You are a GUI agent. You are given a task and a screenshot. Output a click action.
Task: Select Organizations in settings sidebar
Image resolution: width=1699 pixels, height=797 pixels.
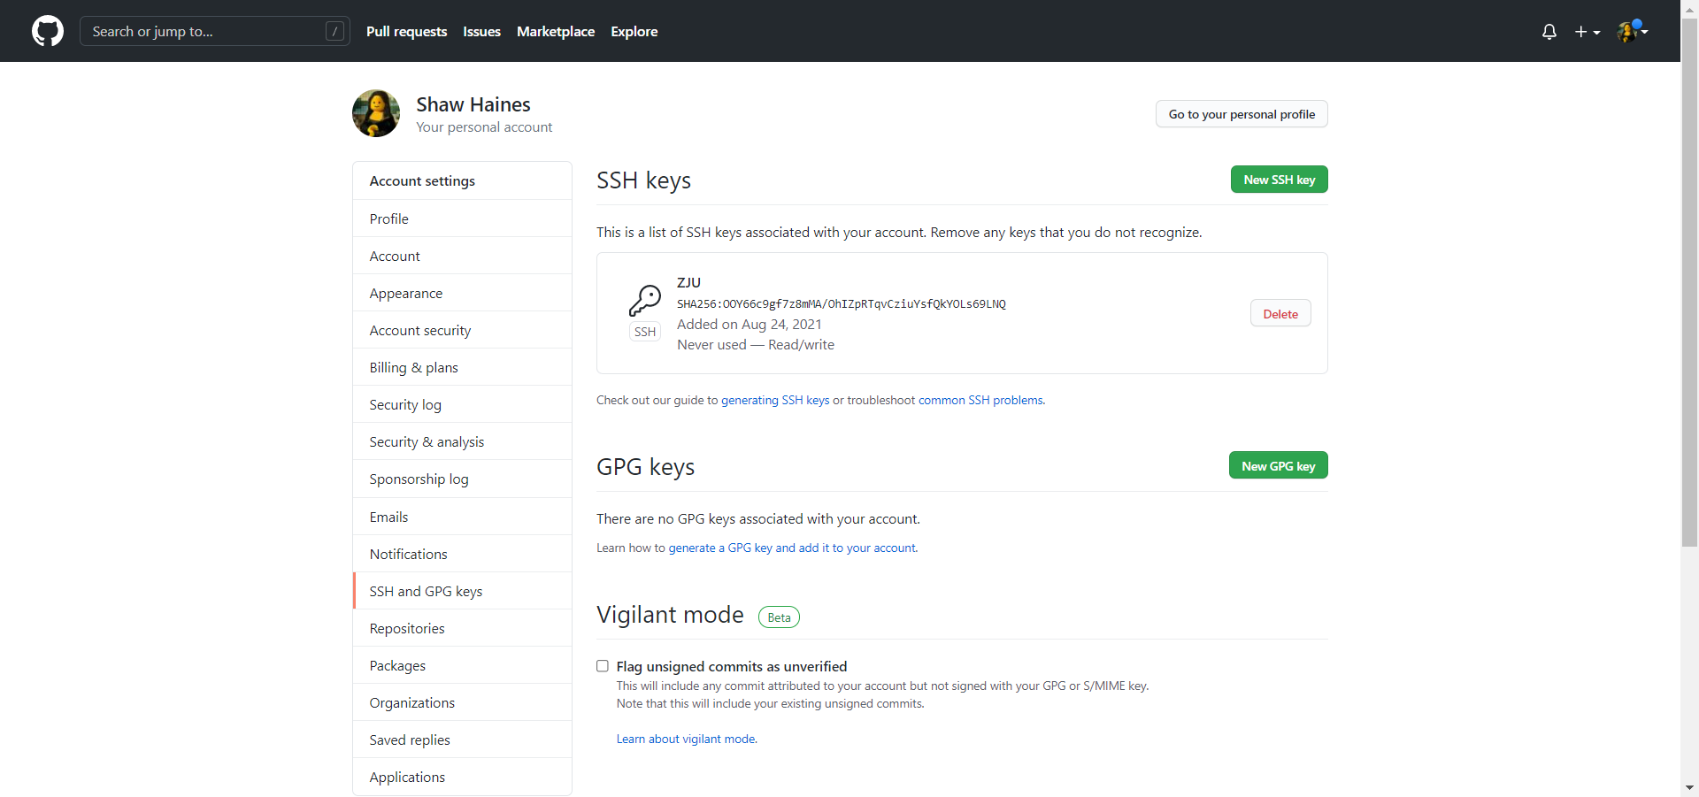(463, 702)
